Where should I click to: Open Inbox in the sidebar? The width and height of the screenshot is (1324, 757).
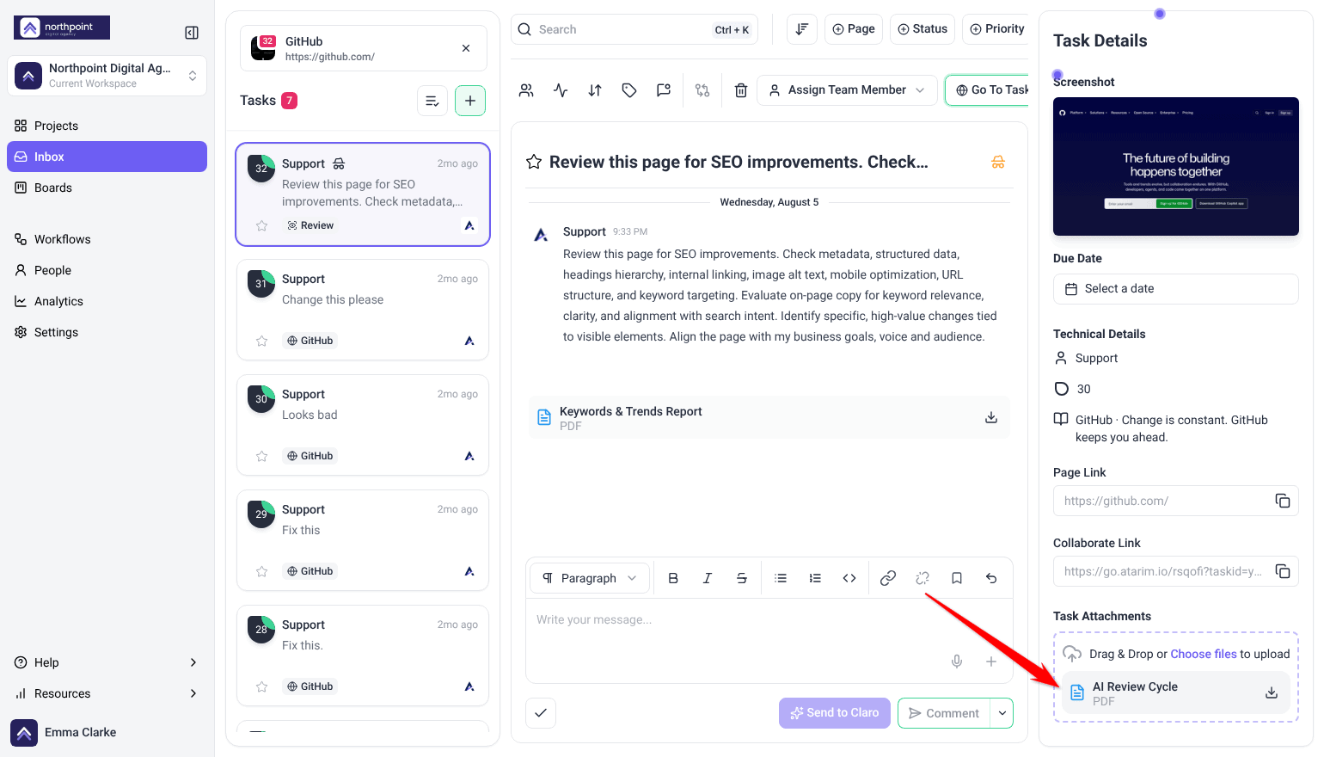coord(107,157)
